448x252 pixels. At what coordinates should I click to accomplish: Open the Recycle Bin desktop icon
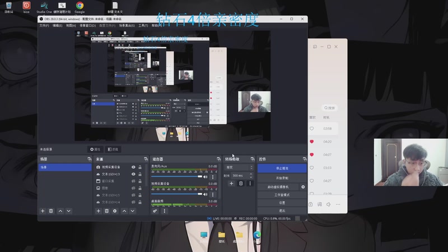pos(9,7)
